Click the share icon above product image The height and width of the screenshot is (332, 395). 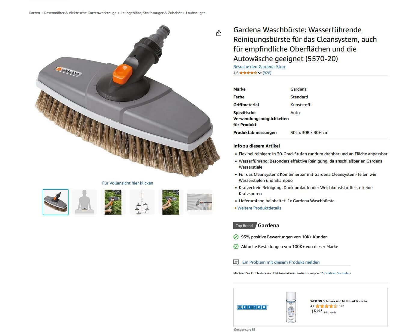(x=219, y=33)
